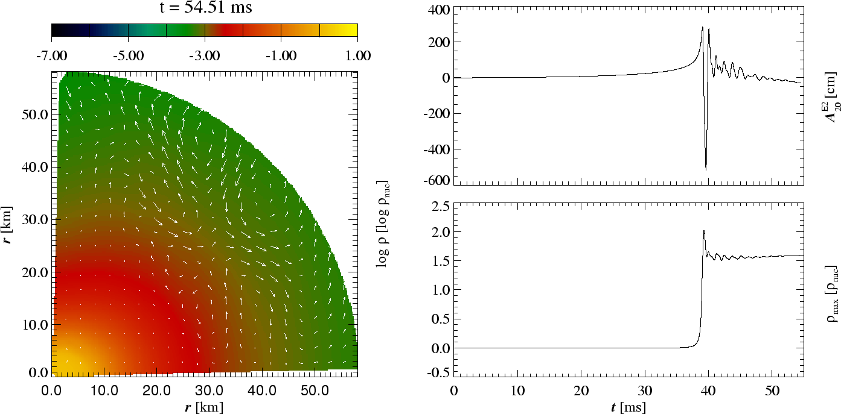Click the black end of the density colorbar
Viewport: 841px width, 414px height.
[x=60, y=30]
